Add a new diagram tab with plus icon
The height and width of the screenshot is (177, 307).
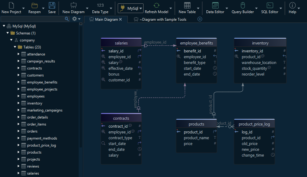coord(200,19)
